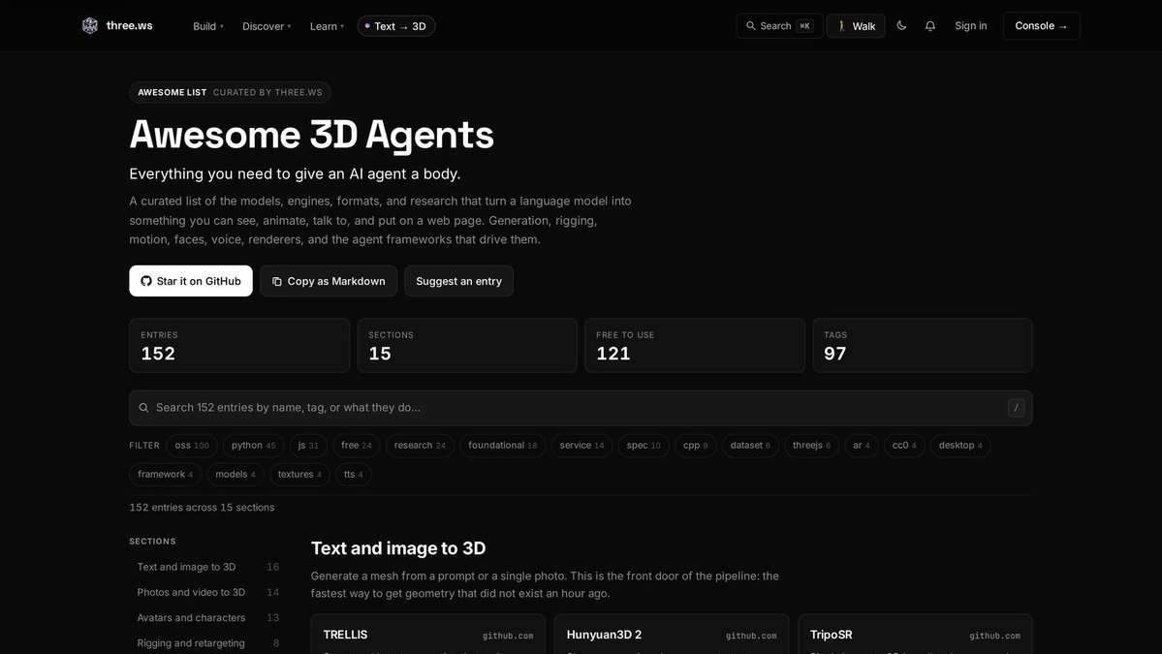Expand the Build menu
Screen dimensions: 1162x654
208,26
